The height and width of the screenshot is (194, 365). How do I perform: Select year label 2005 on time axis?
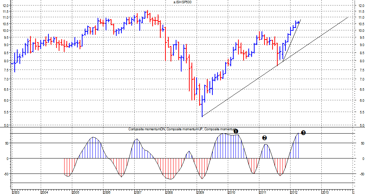[76, 192]
